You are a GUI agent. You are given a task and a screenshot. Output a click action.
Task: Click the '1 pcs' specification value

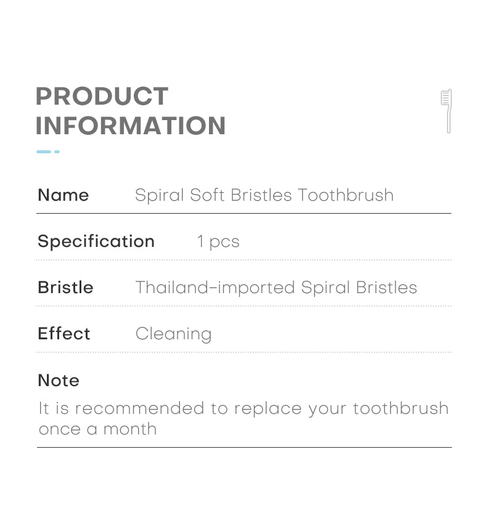[x=218, y=241]
